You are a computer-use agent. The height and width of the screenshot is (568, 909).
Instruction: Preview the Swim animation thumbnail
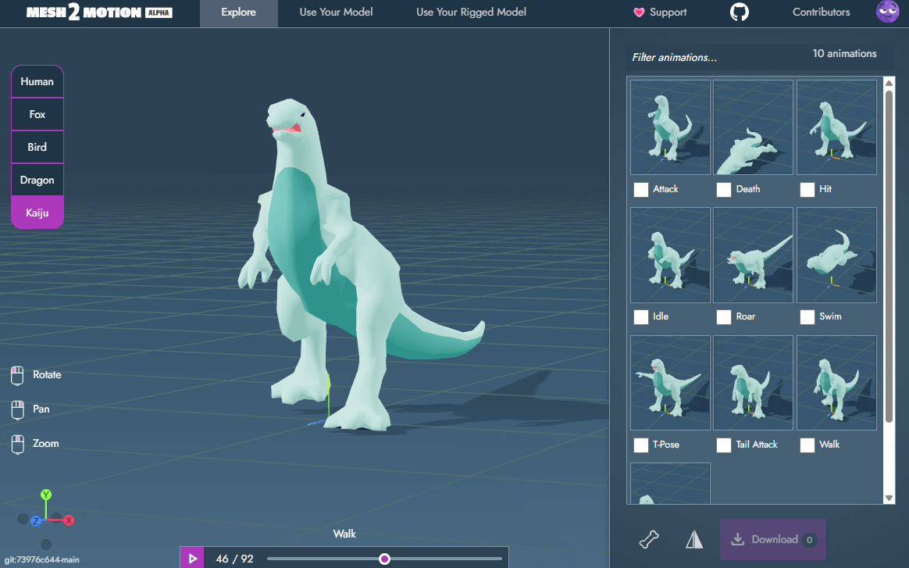click(836, 255)
